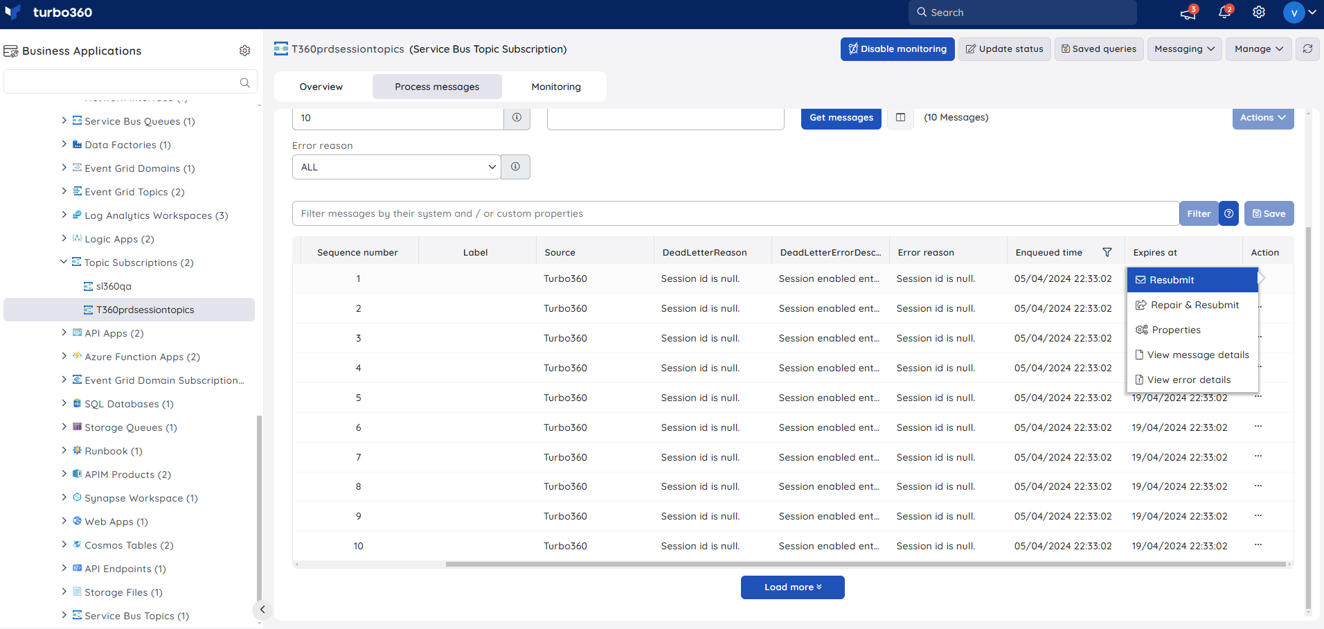Select the sl360qa topic subscription
1324x629 pixels.
[114, 286]
